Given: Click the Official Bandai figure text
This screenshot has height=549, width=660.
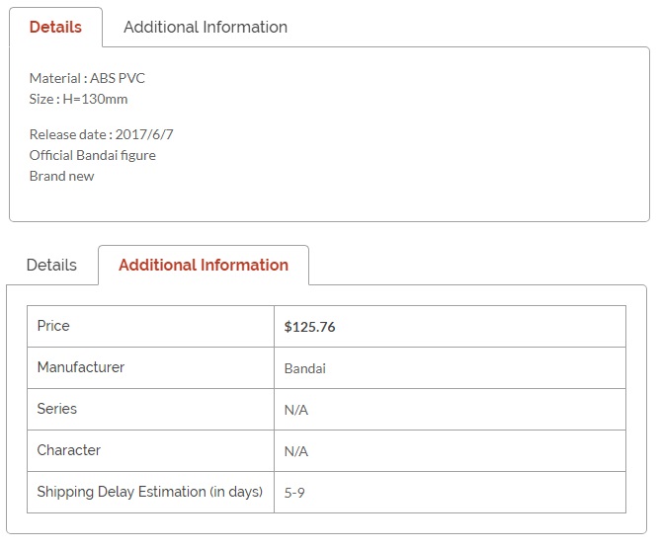Looking at the screenshot, I should 93,155.
